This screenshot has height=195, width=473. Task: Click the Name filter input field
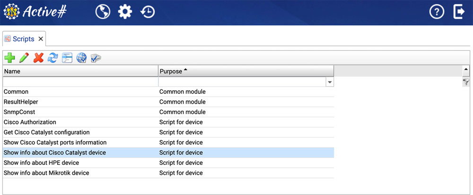(x=80, y=82)
